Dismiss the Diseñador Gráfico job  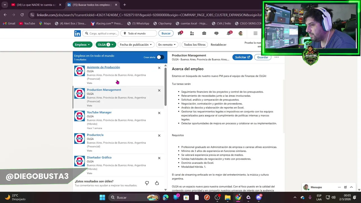pyautogui.click(x=159, y=158)
